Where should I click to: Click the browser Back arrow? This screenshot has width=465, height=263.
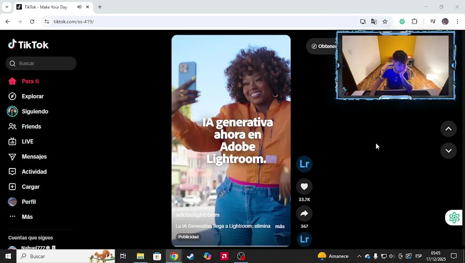8,22
